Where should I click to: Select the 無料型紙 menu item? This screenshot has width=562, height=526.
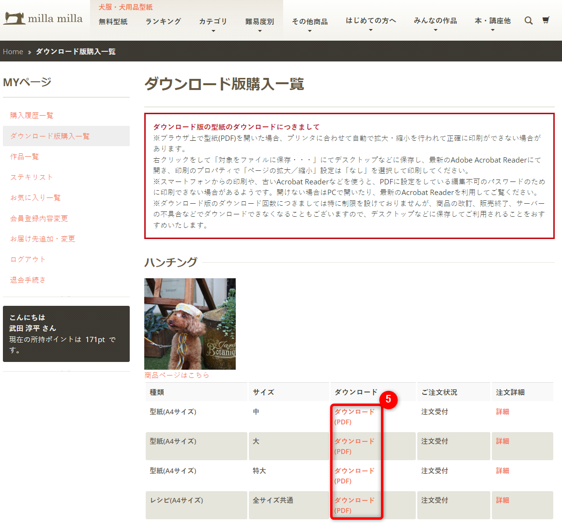pyautogui.click(x=113, y=21)
